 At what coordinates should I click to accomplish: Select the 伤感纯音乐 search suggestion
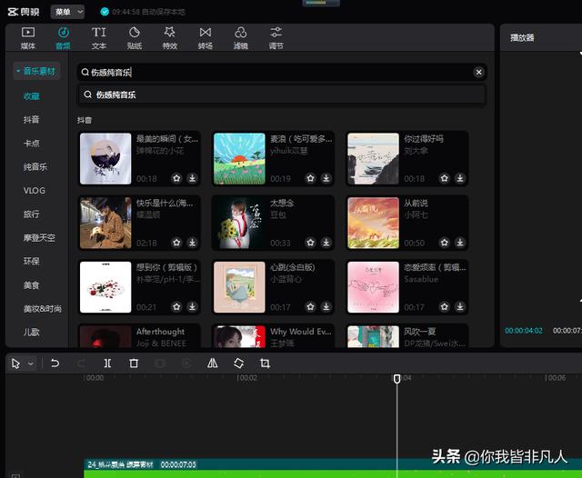click(282, 95)
